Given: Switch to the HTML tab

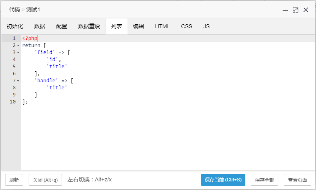Looking at the screenshot, I should pos(163,26).
